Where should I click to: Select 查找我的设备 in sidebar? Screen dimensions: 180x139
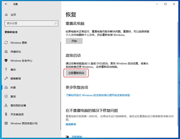point(18,105)
